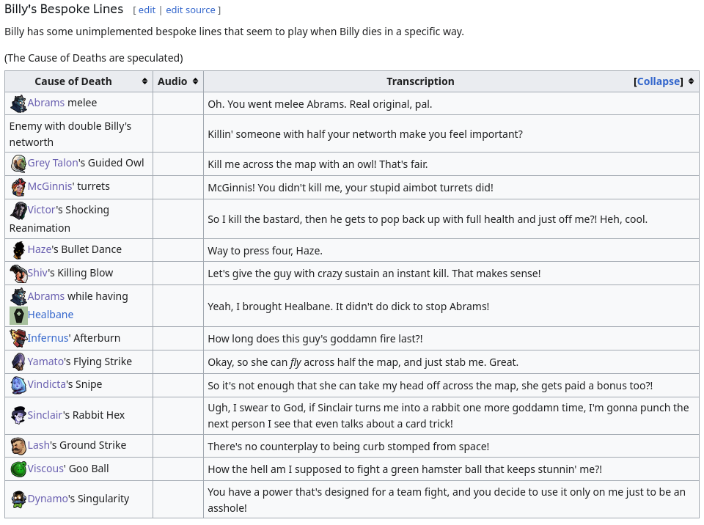Screen dimensions: 704x525
Task: Sort table by Cause of Death arrows
Action: tap(145, 81)
